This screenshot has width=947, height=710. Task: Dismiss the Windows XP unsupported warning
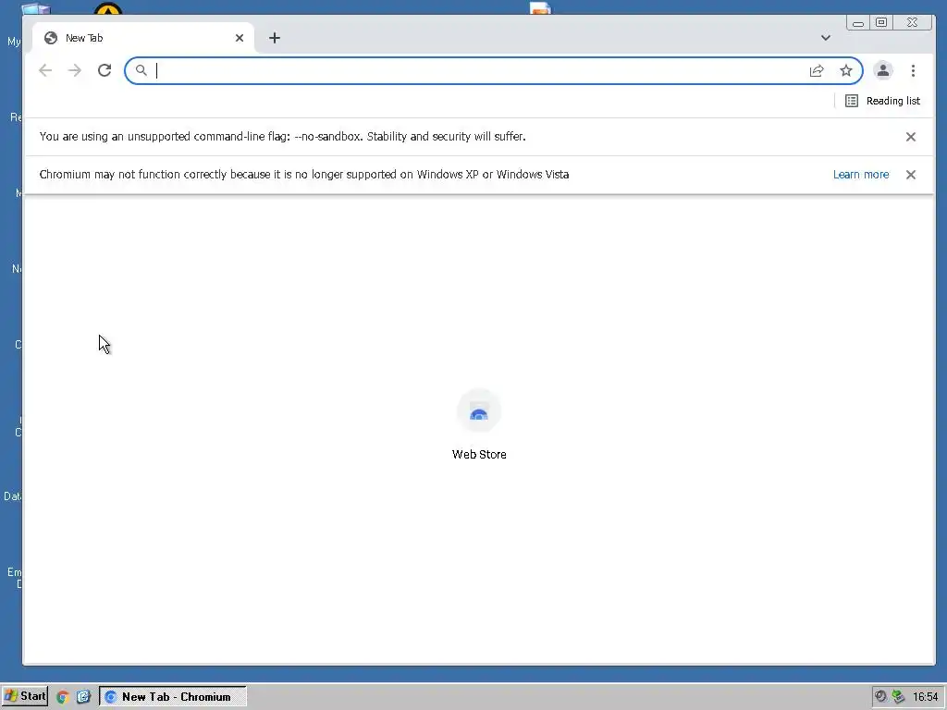(x=911, y=175)
